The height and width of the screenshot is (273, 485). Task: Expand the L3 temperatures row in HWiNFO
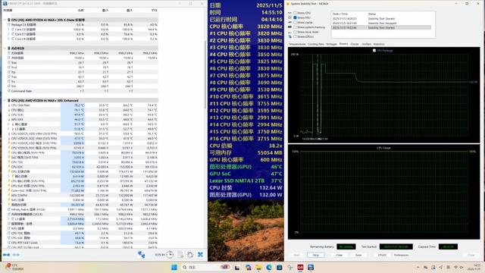(8, 129)
